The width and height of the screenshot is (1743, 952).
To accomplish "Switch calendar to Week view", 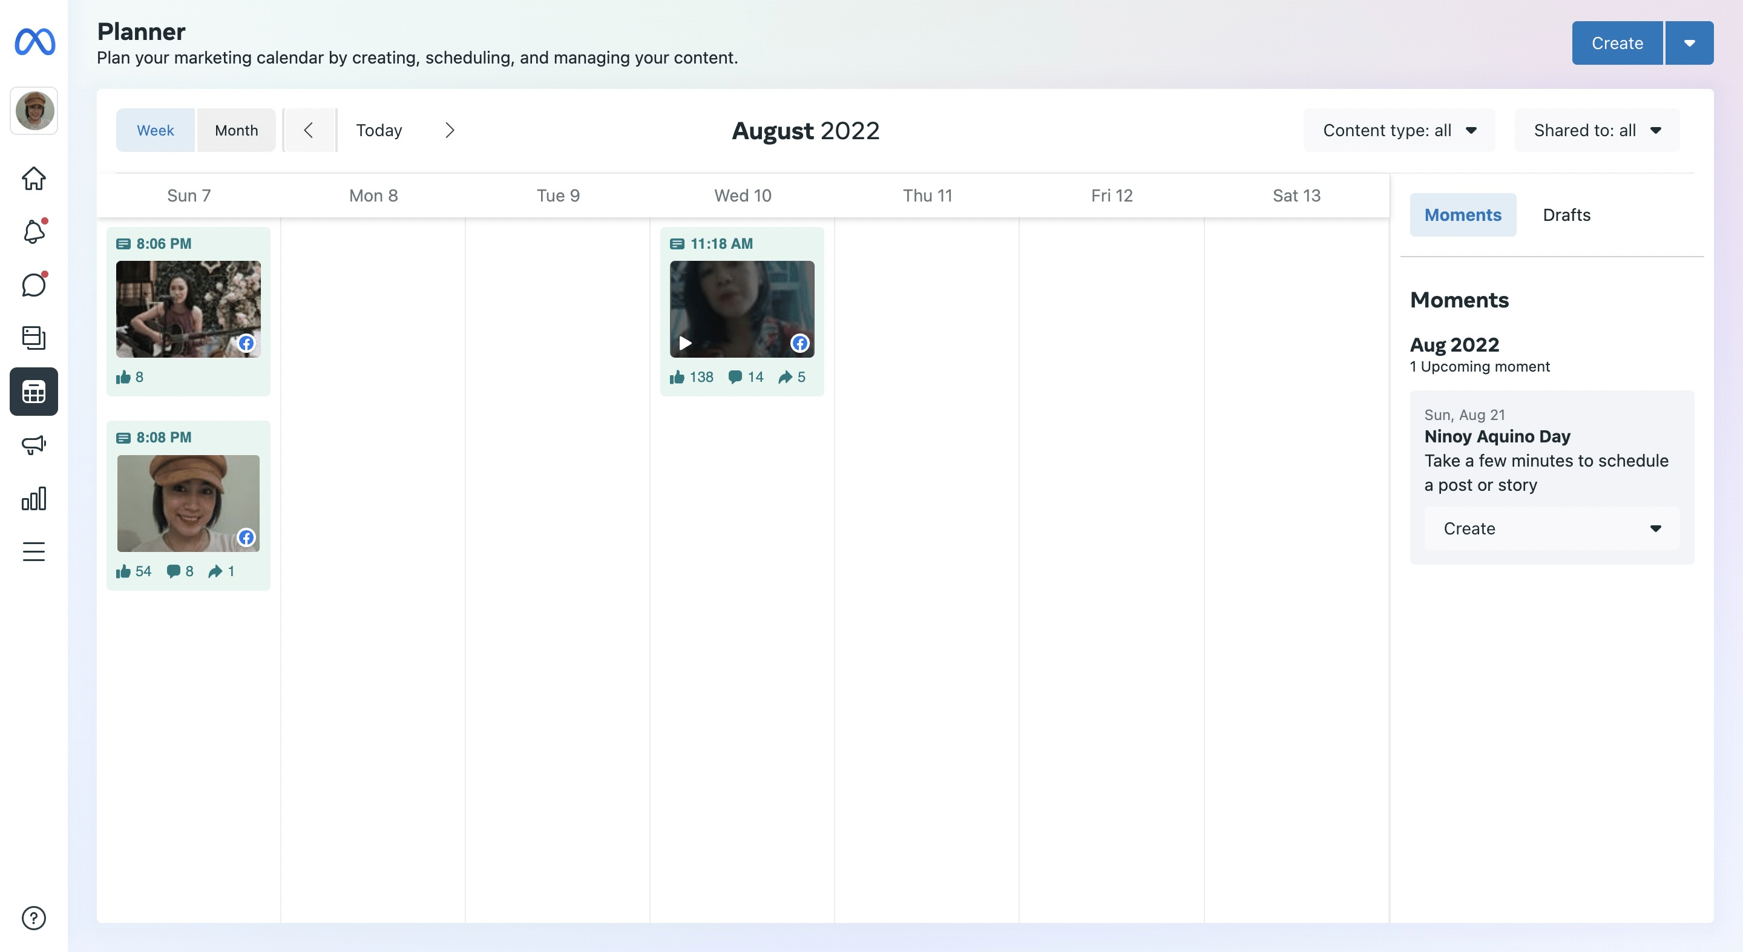I will [155, 130].
